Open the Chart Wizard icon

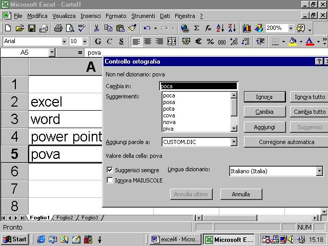click(x=247, y=28)
